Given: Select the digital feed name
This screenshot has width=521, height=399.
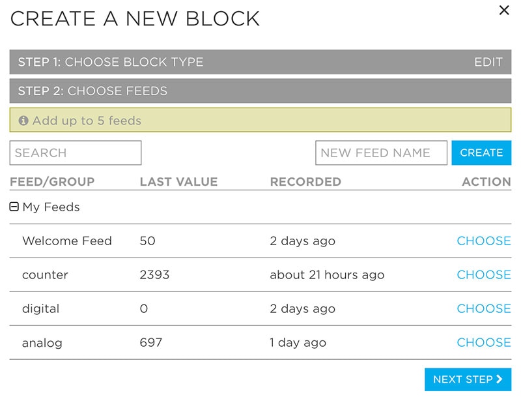Looking at the screenshot, I should tap(40, 308).
